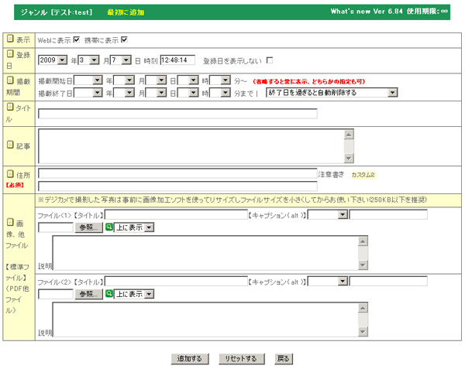Screen dimensions: 465x369
Task: Toggle the 携帯に表示 checkbox
Action: [124, 39]
